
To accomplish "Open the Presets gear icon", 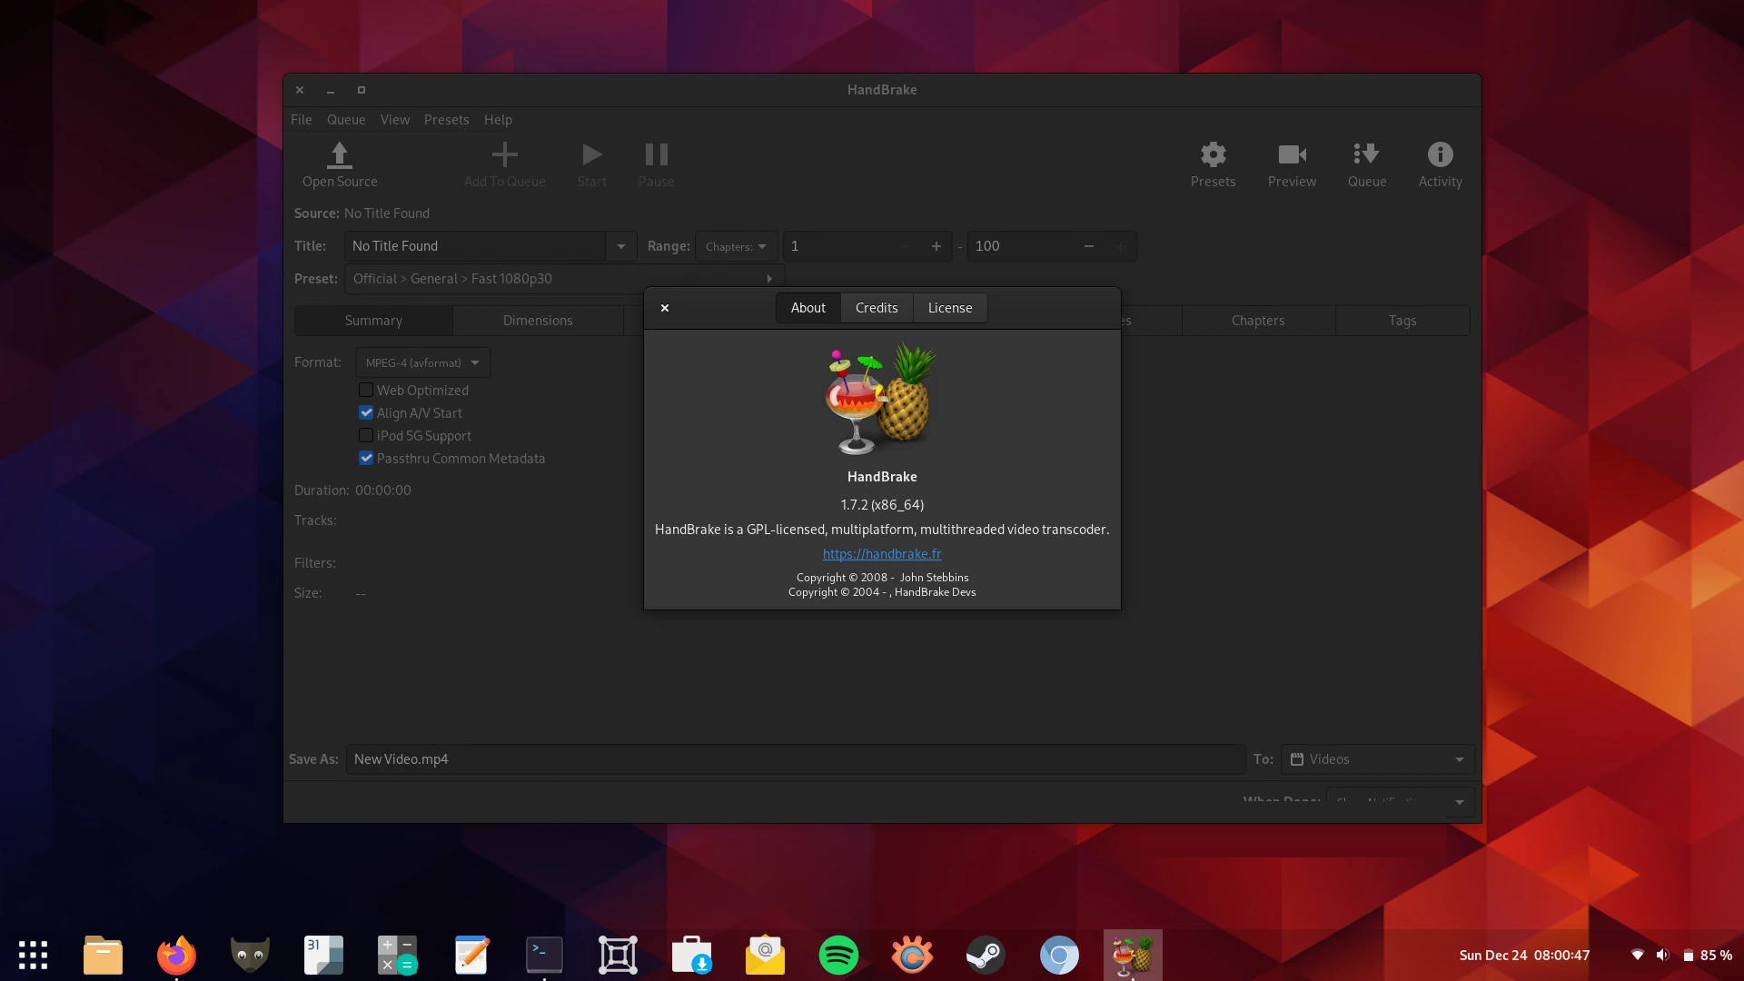I will [1213, 154].
